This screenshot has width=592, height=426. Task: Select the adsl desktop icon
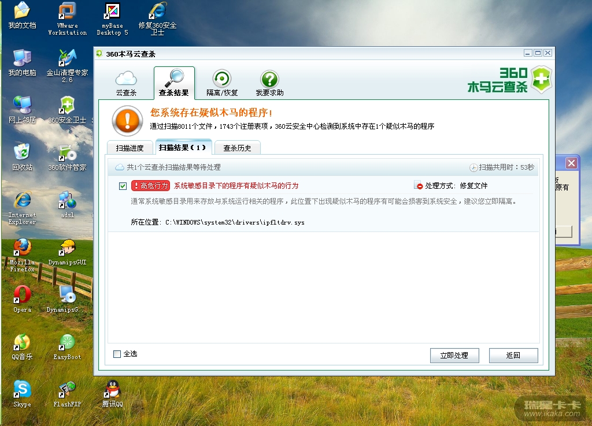[x=67, y=205]
